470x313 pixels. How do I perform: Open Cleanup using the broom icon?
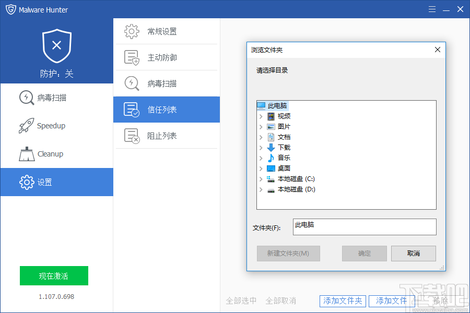(26, 154)
